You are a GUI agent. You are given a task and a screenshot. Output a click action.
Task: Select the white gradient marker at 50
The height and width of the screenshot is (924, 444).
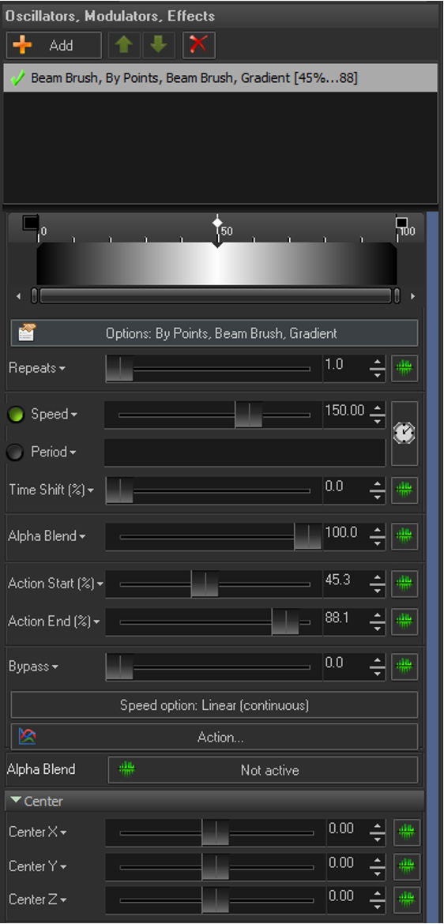(x=217, y=223)
